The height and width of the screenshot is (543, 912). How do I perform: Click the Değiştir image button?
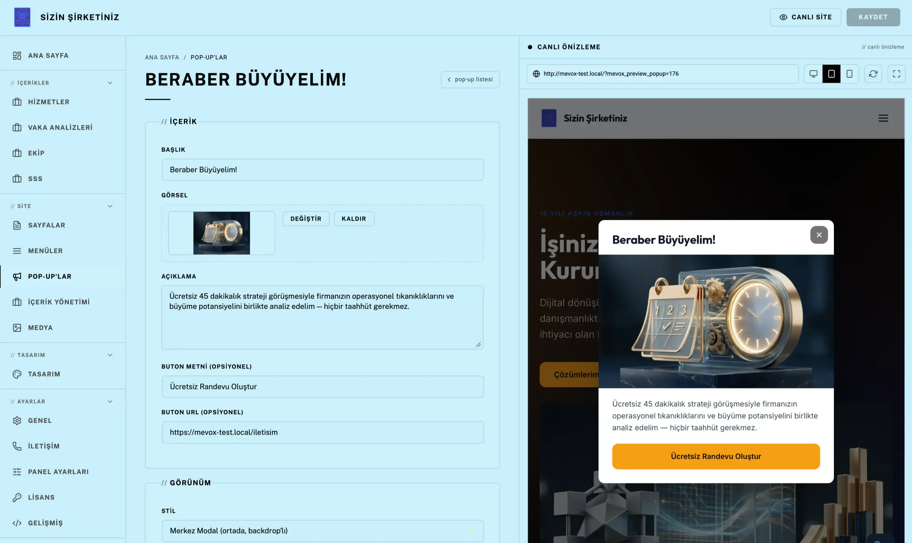(306, 219)
